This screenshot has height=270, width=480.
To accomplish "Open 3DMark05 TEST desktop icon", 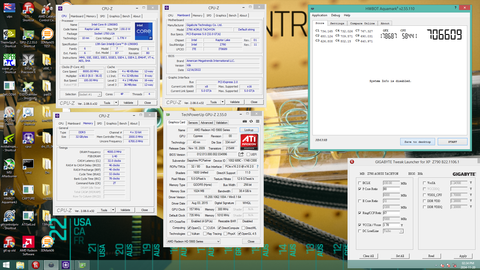I will click(47, 38).
